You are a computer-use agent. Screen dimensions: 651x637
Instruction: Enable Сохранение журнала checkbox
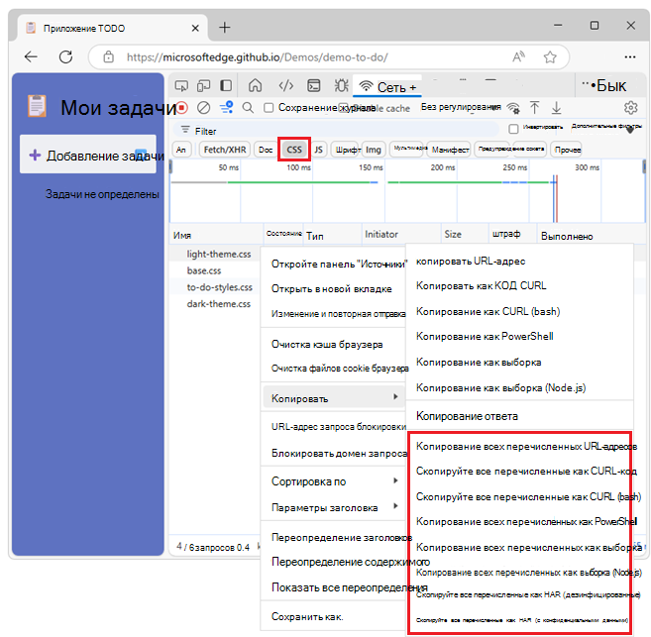[269, 108]
